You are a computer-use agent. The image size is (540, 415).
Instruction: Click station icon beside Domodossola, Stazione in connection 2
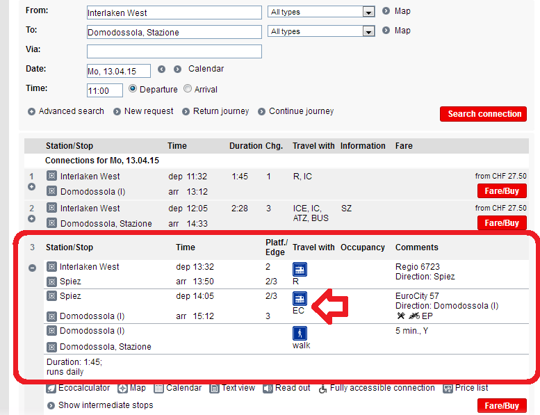tap(51, 223)
